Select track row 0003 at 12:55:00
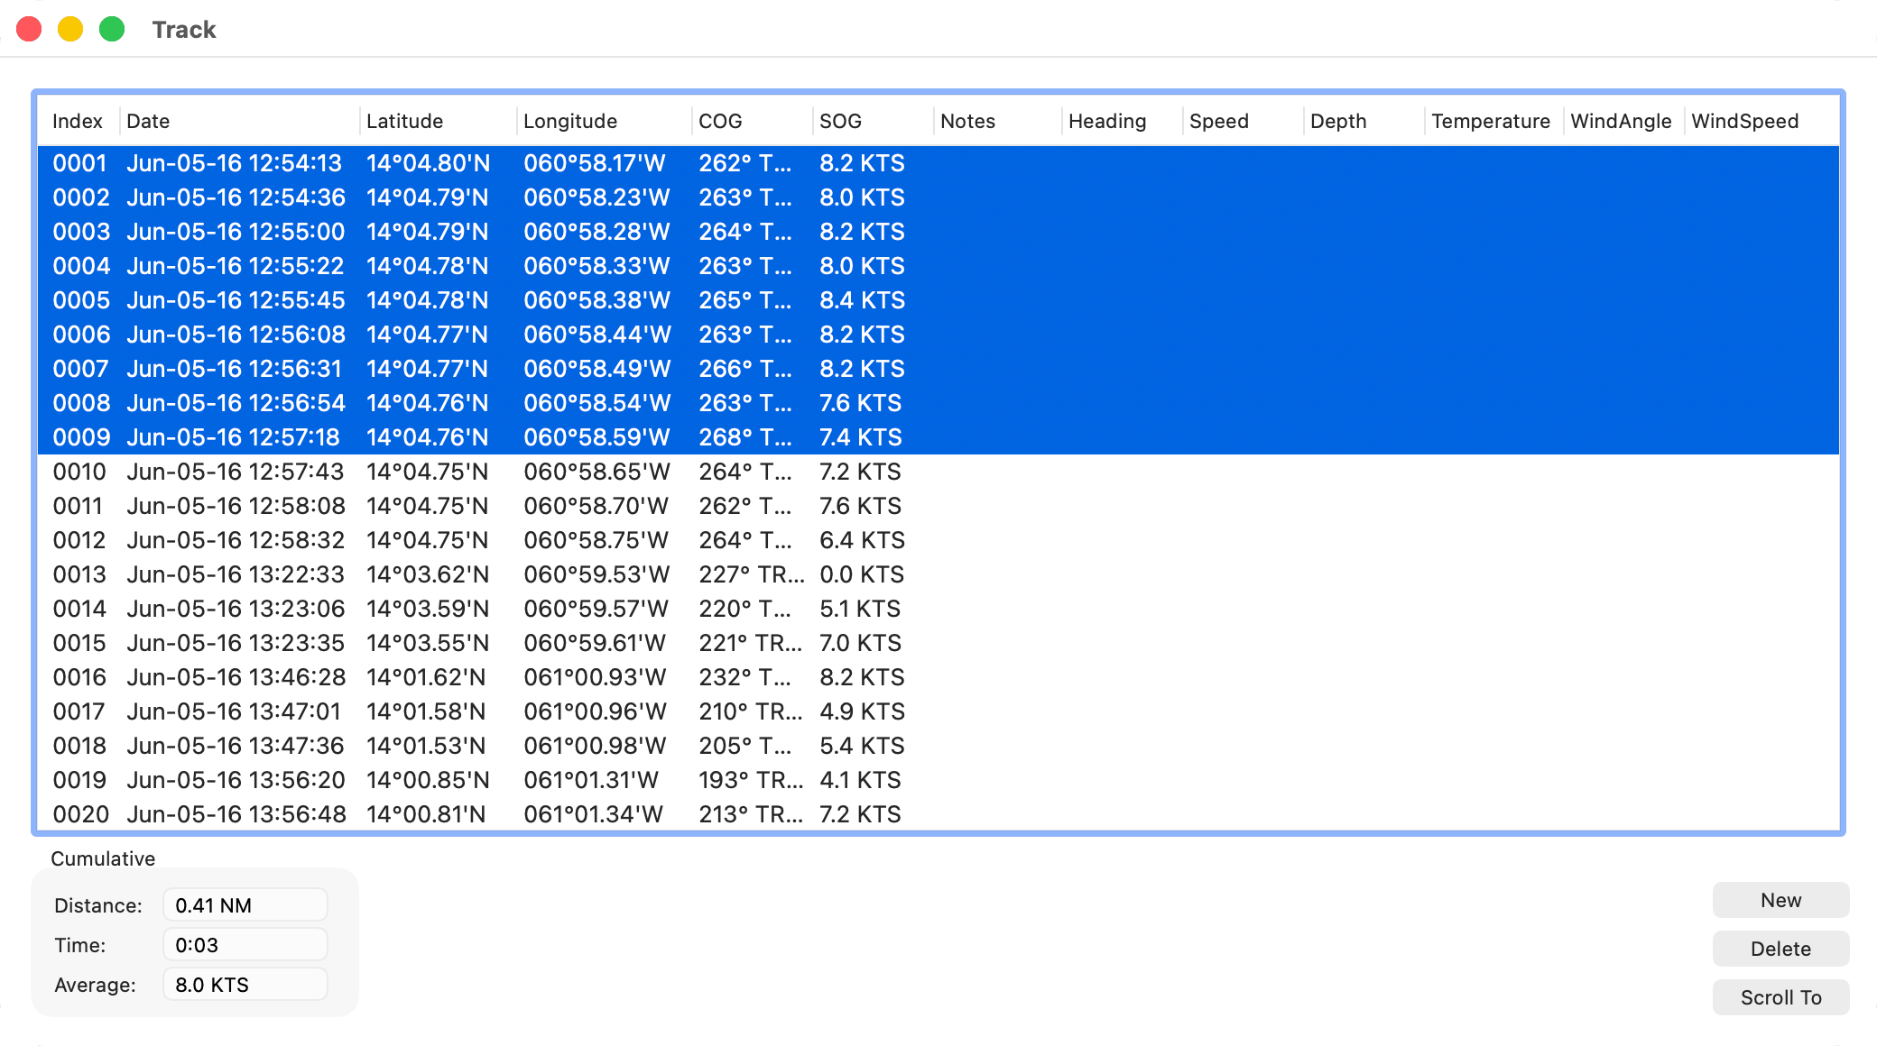Image resolution: width=1877 pixels, height=1046 pixels. [938, 232]
